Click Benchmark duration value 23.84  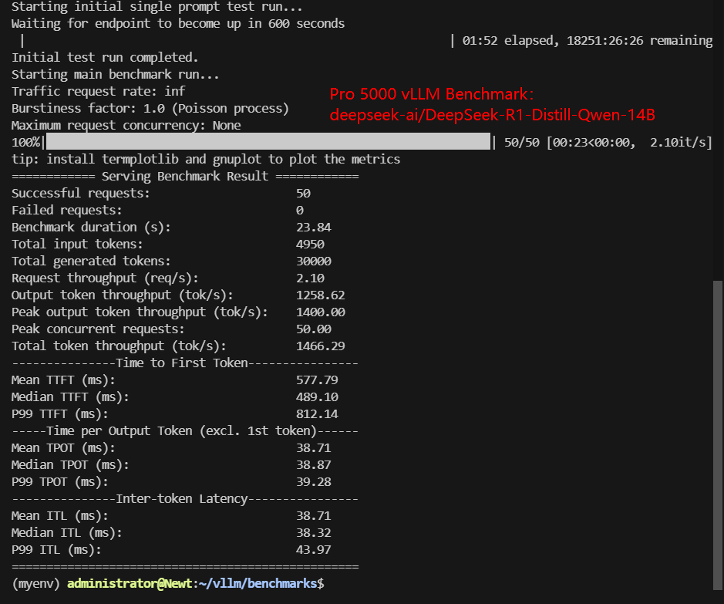[314, 227]
